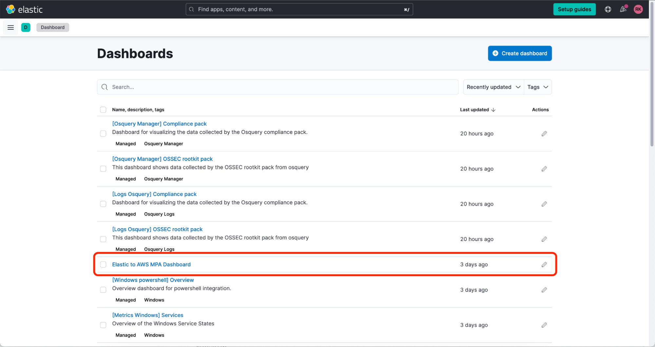Edit Osquery Manager OSSEC rootkit pack pencil
This screenshot has width=655, height=347.
point(544,169)
